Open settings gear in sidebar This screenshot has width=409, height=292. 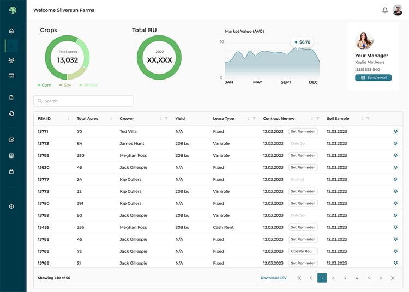tap(11, 206)
